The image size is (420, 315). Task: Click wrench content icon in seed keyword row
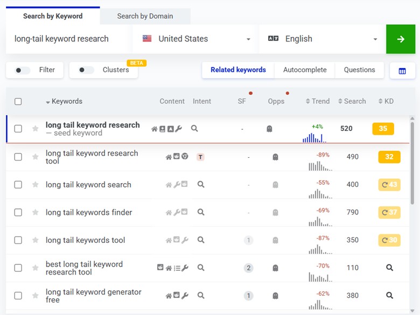(178, 129)
